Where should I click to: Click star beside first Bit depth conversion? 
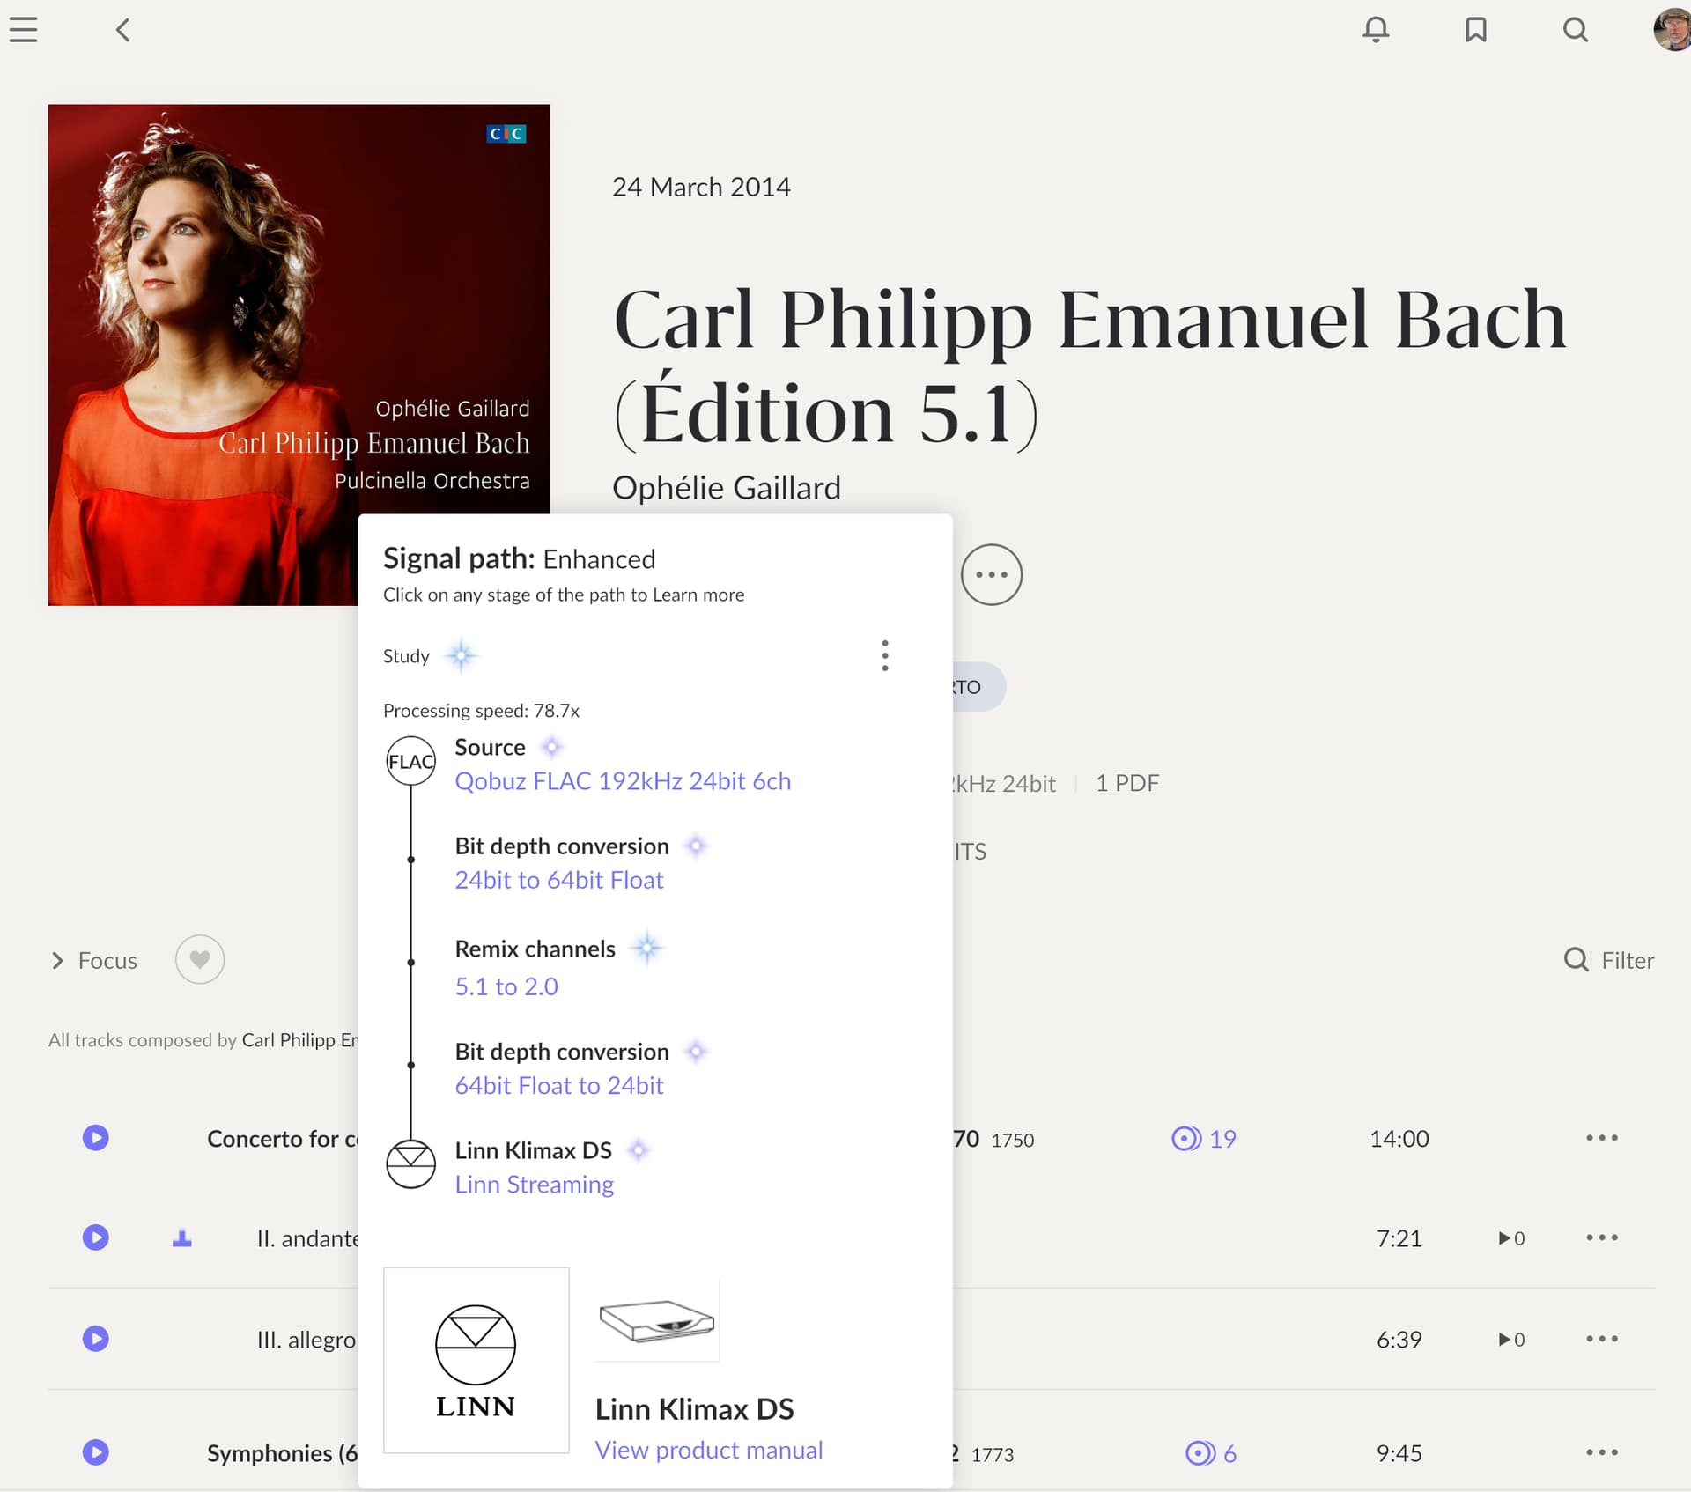pos(696,846)
